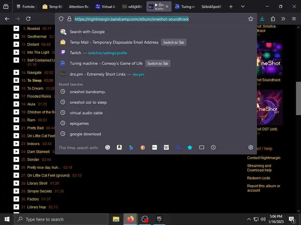Open Streaming and Download help link
This screenshot has width=301, height=225.
(x=259, y=168)
